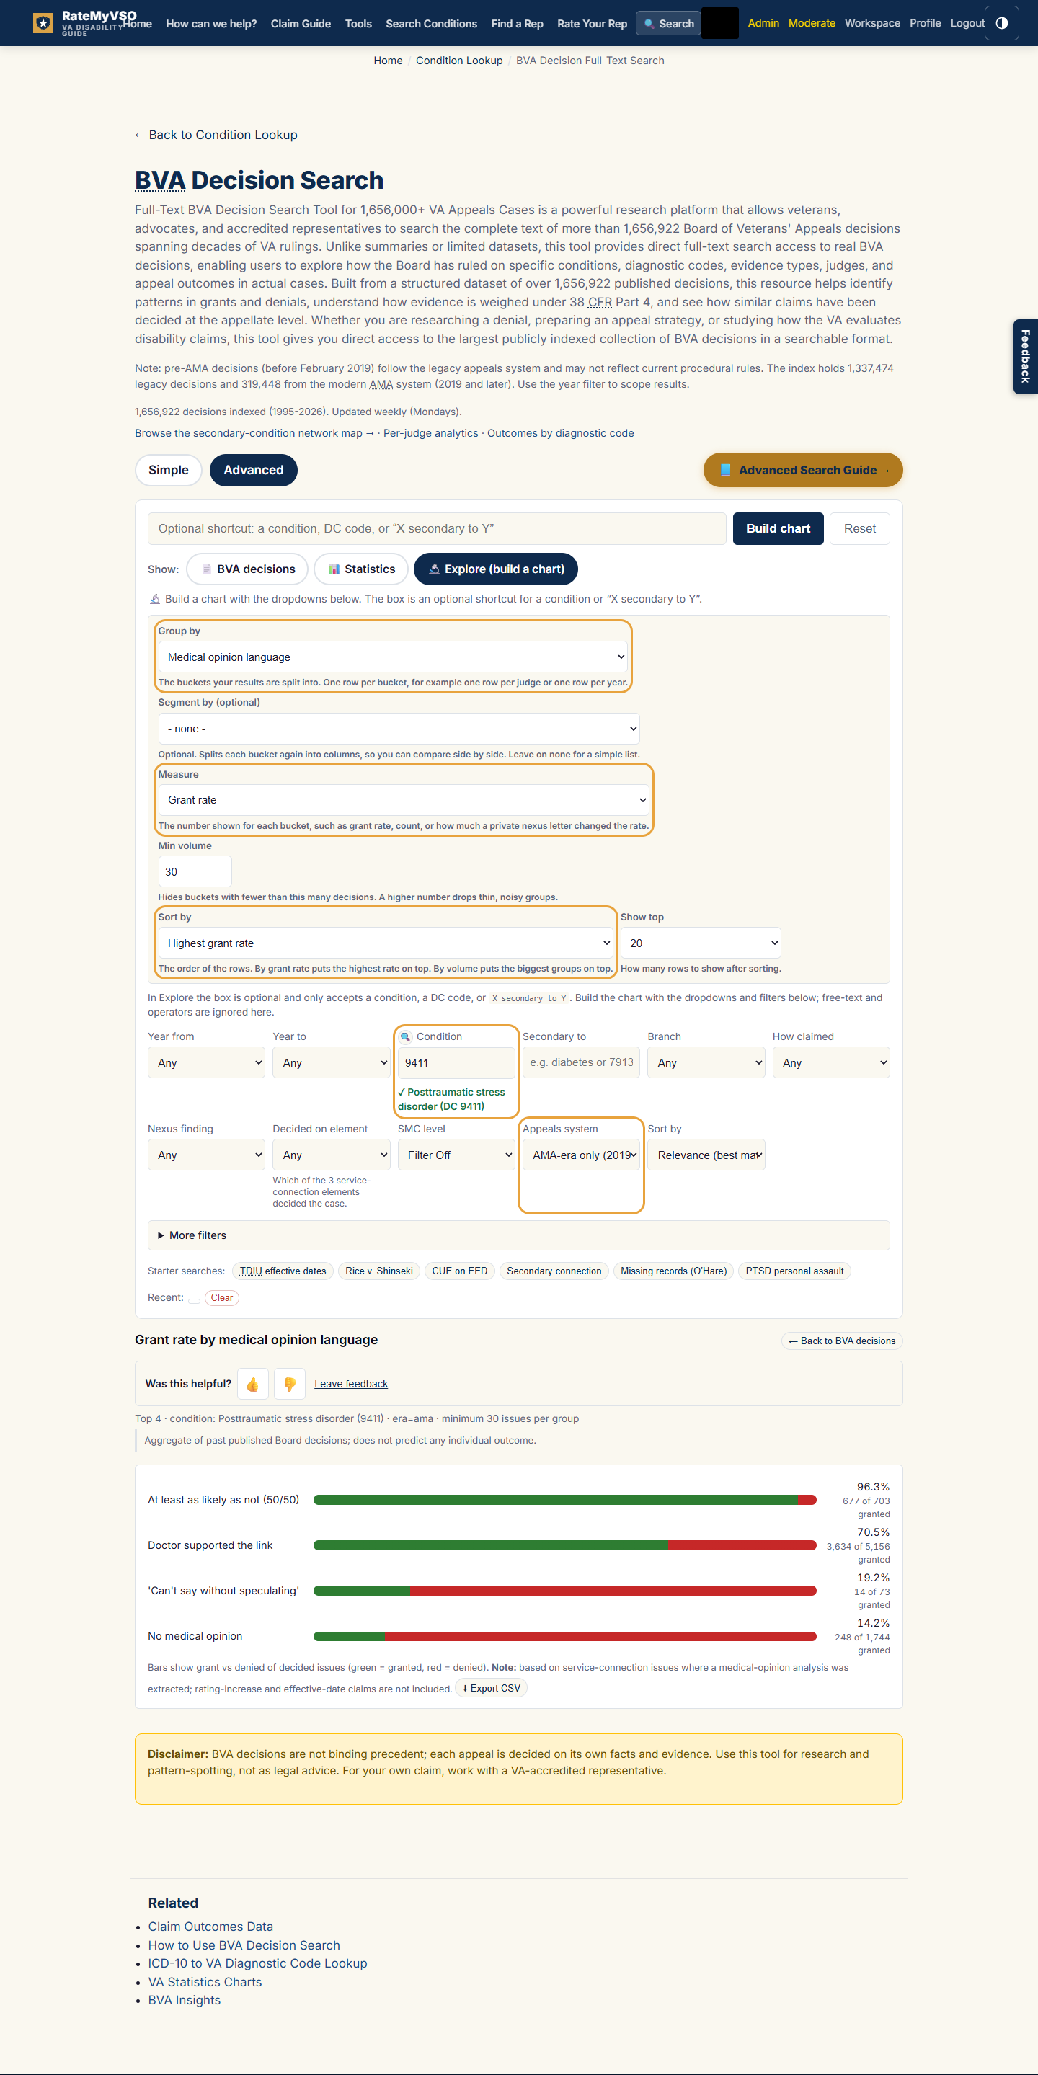Run Rice v. Shinseki starter search
The width and height of the screenshot is (1038, 2075).
pos(378,1271)
